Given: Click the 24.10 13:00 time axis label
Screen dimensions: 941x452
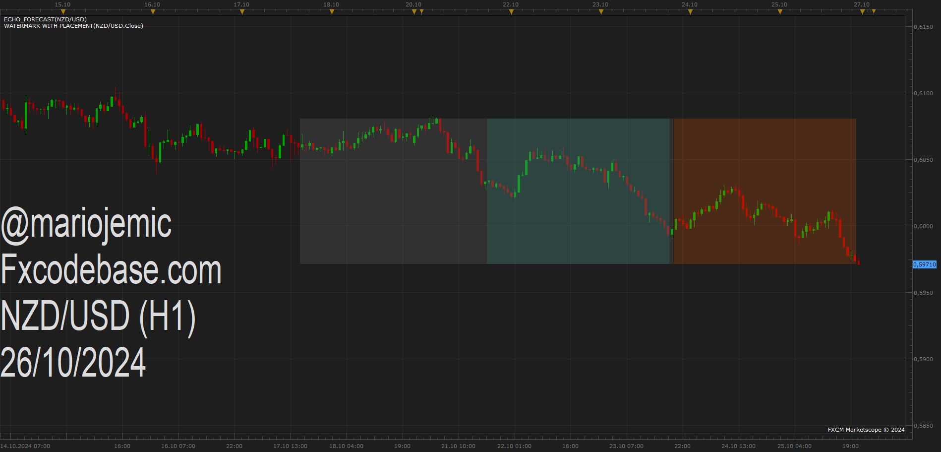Looking at the screenshot, I should tap(738, 446).
